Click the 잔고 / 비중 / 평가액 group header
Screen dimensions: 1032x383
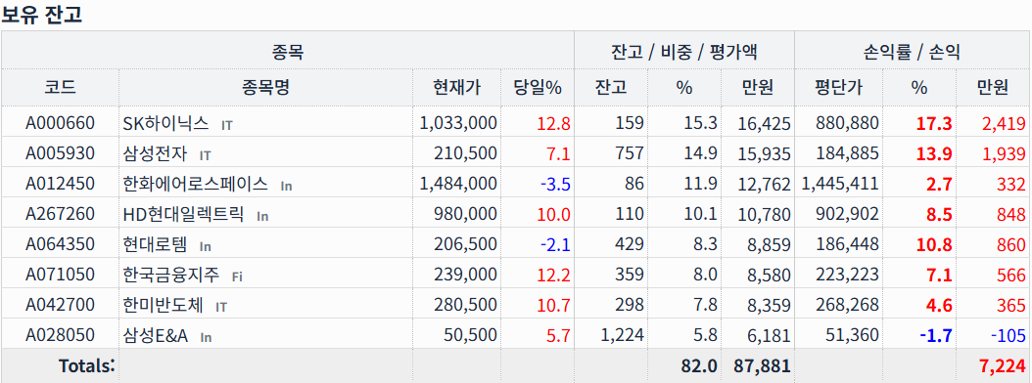[x=683, y=51]
